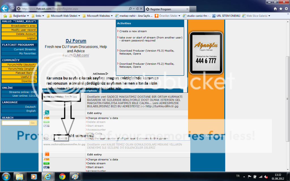Open Windows Explorer folder on taskbar
The image size is (290, 181).
pyautogui.click(x=20, y=177)
